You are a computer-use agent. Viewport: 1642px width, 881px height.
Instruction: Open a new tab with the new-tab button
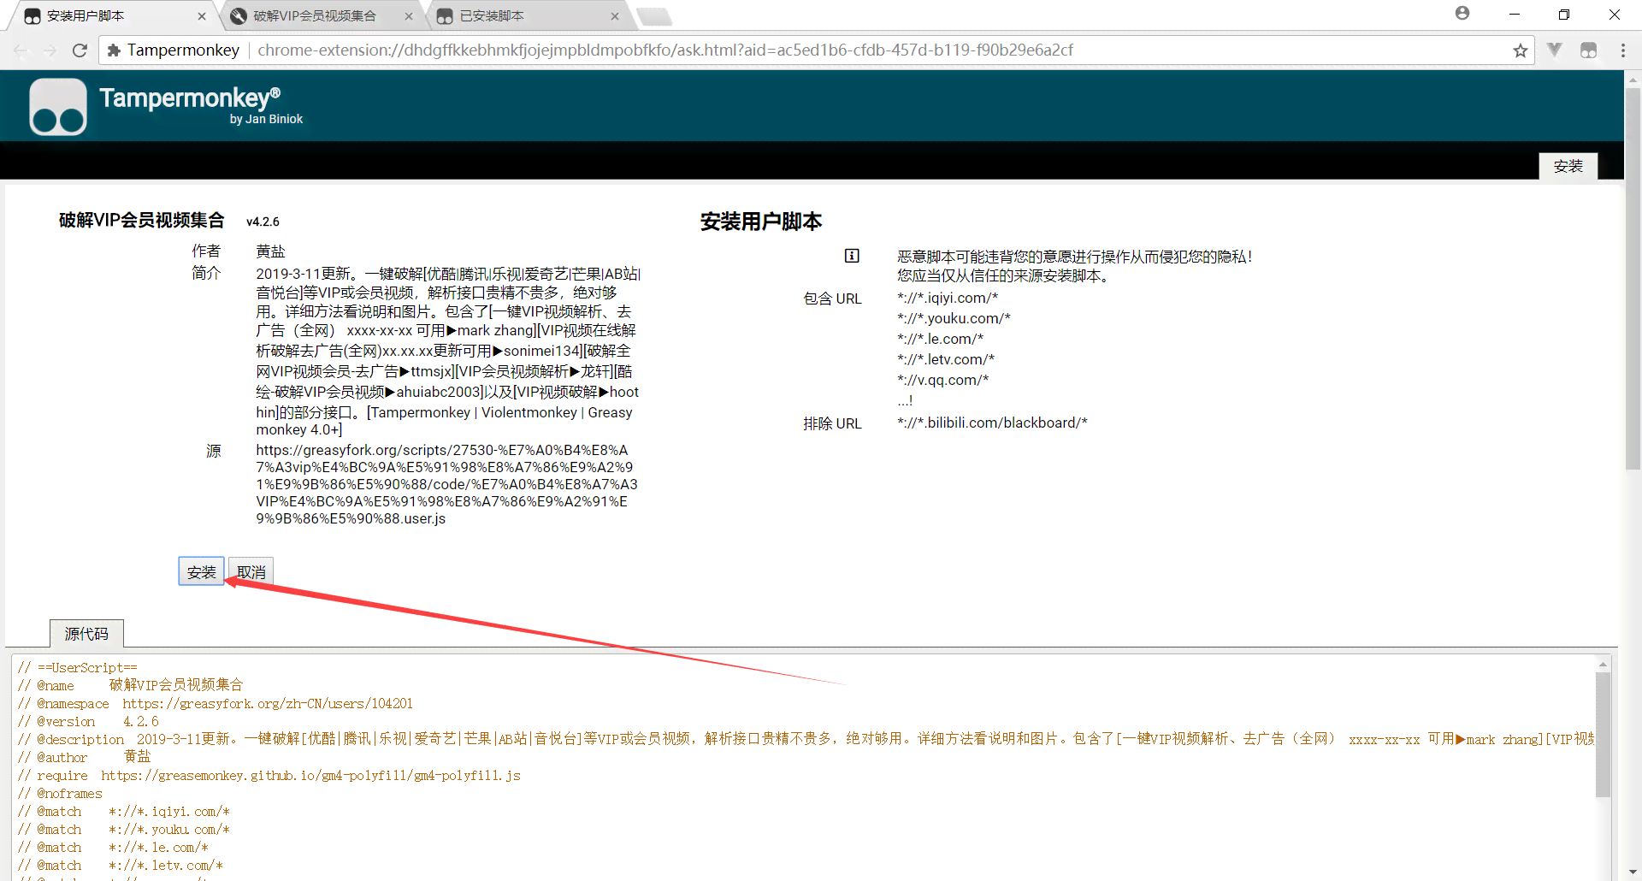click(655, 16)
